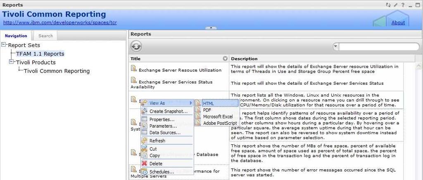Click the Refresh menu icon

click(x=144, y=140)
